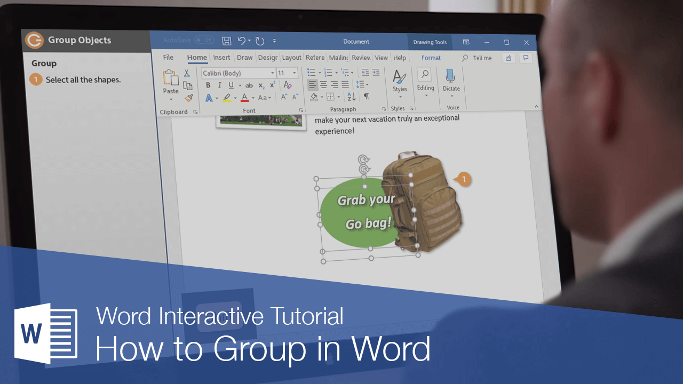Viewport: 683px width, 384px height.
Task: Click the superscript icon
Action: click(272, 84)
